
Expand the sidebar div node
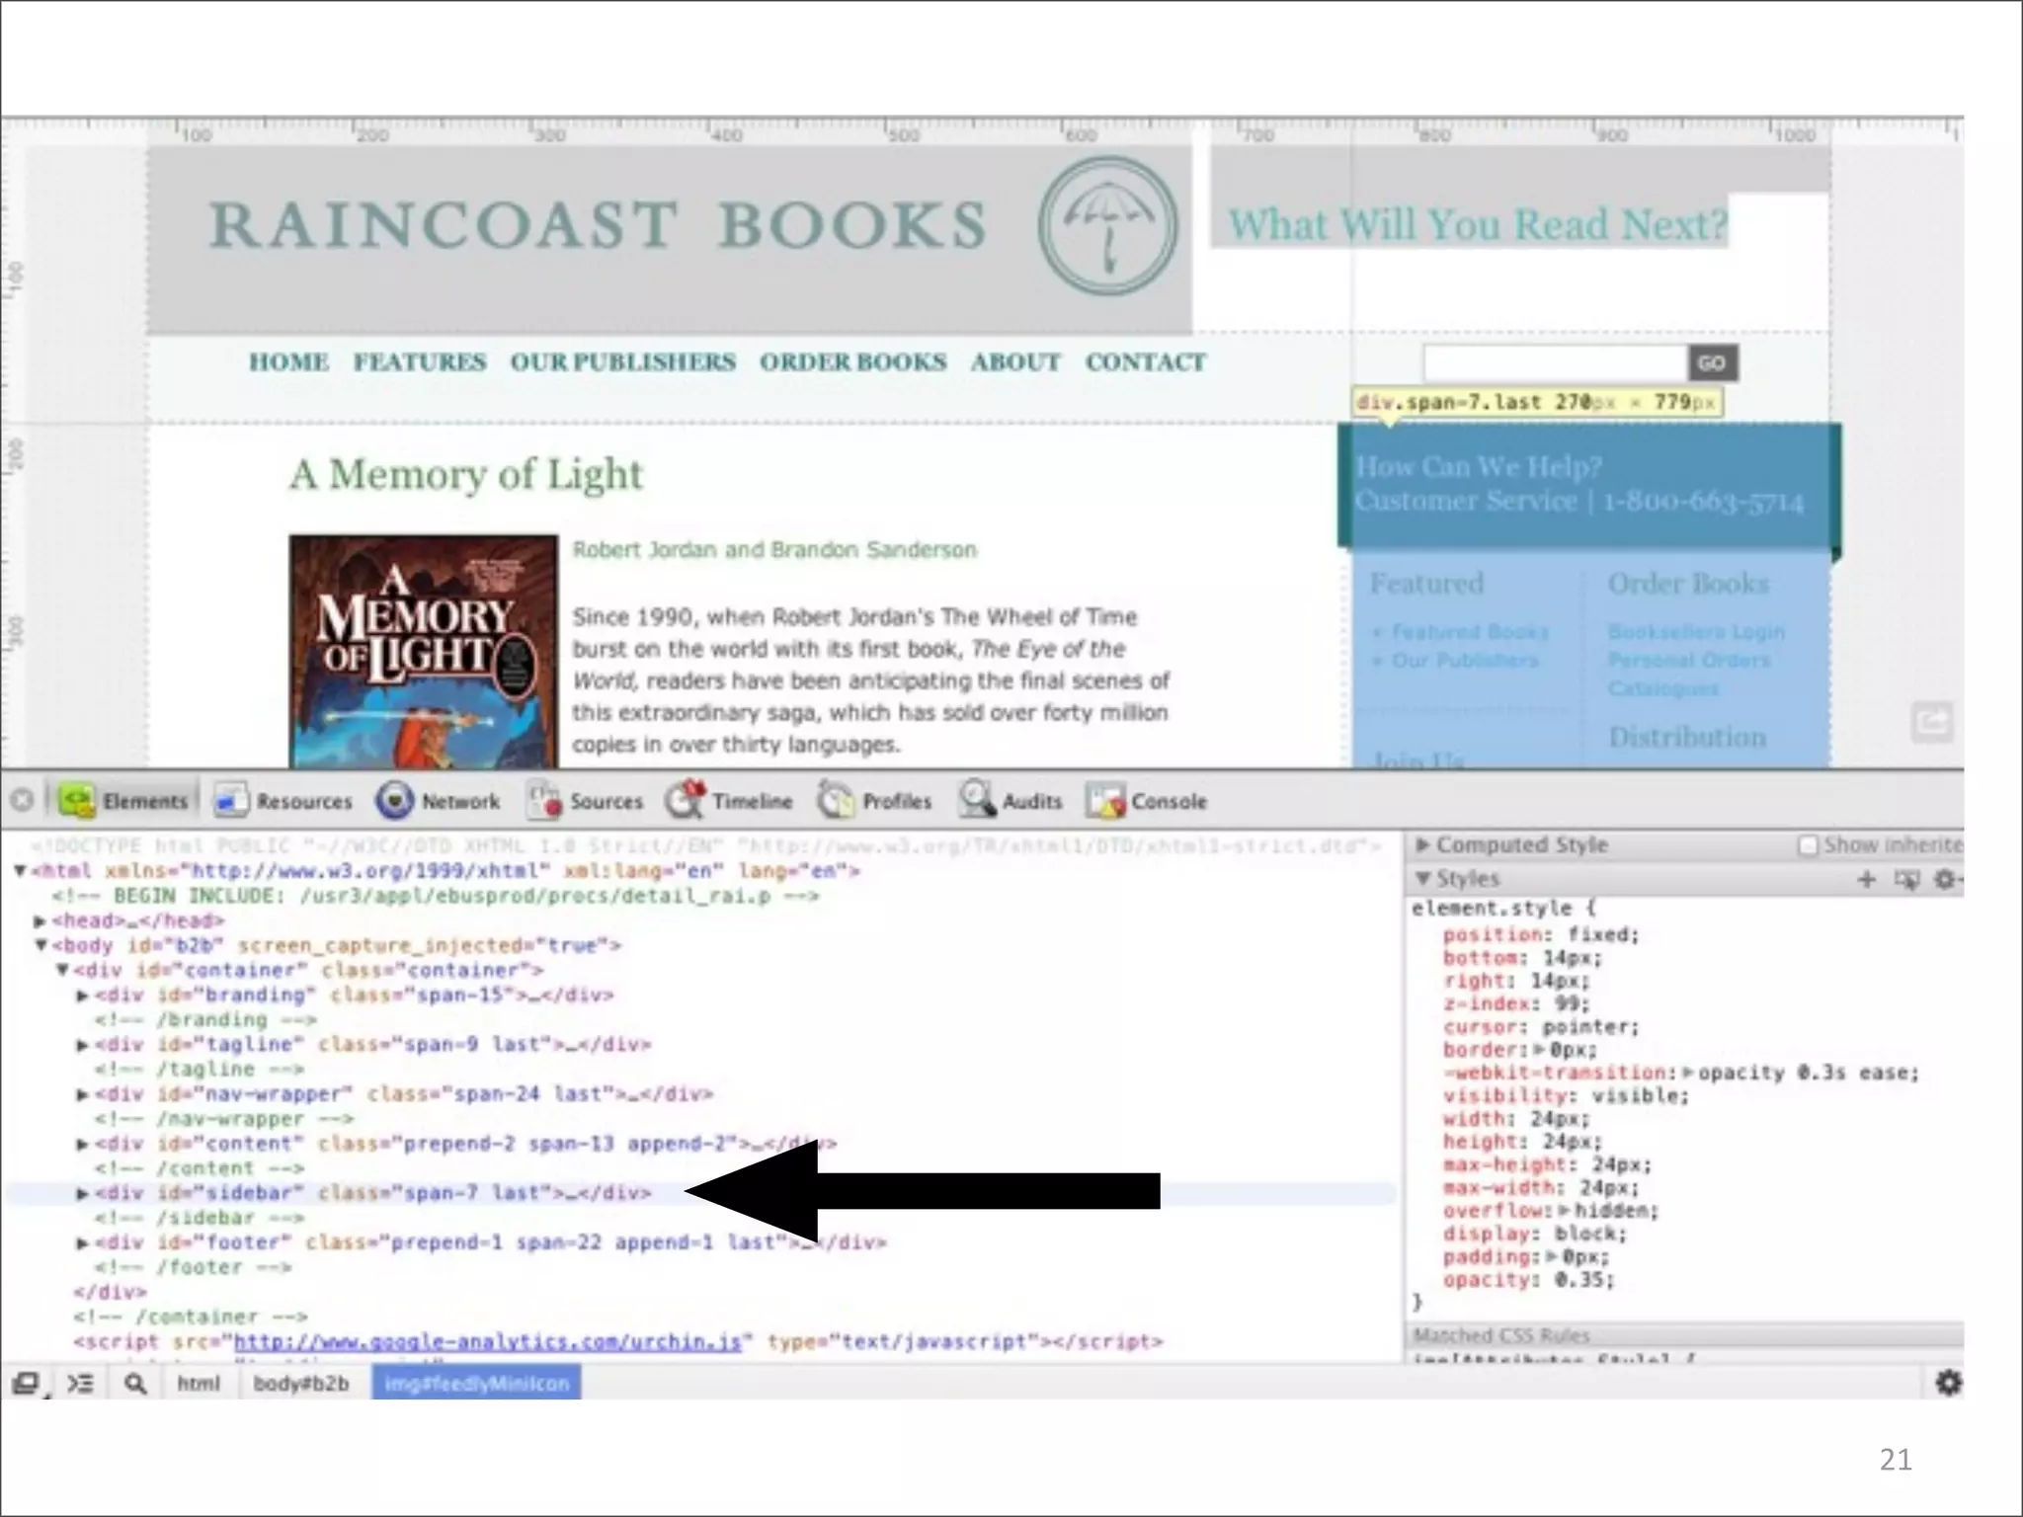[x=83, y=1193]
